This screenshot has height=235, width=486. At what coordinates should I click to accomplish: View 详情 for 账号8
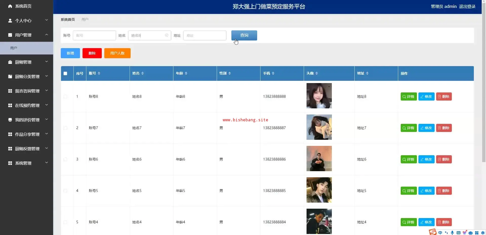(x=409, y=96)
